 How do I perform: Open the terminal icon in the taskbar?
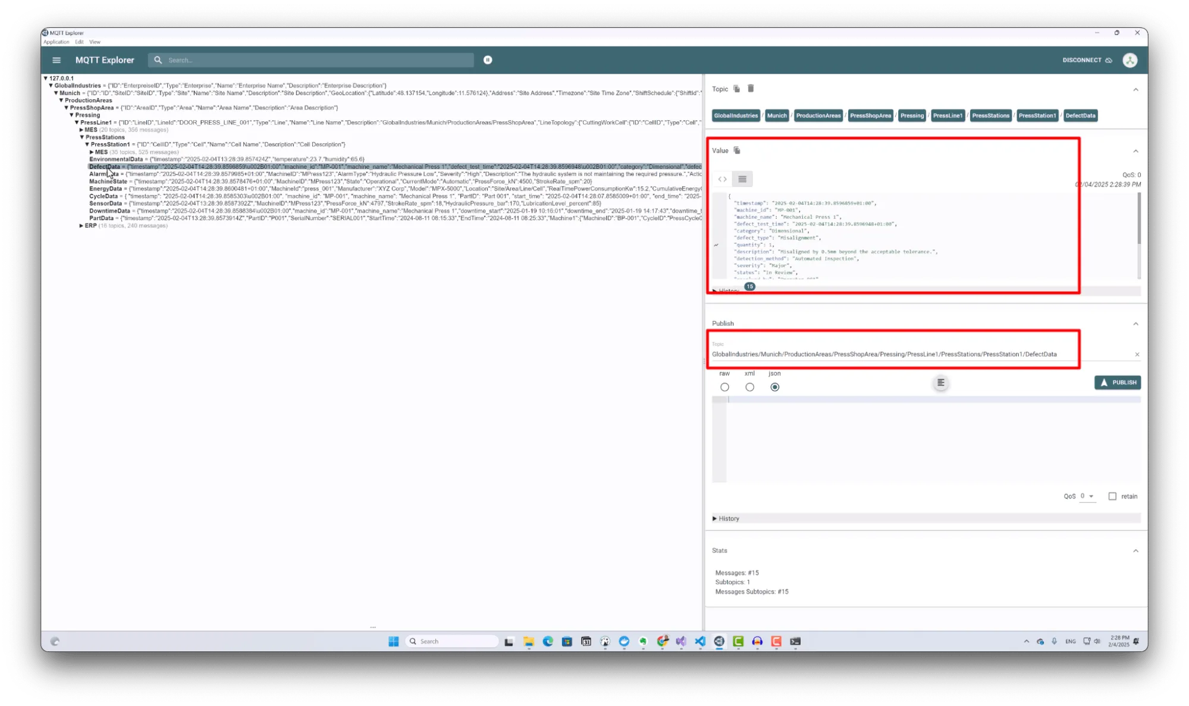(x=795, y=641)
